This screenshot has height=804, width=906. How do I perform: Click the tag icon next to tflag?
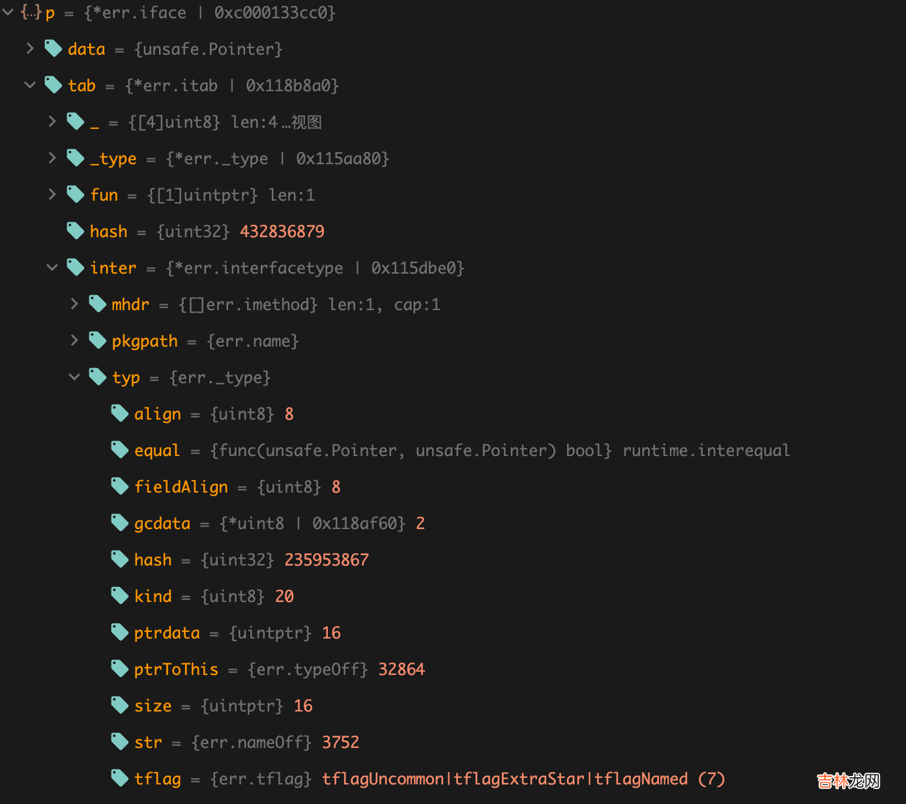click(x=120, y=778)
